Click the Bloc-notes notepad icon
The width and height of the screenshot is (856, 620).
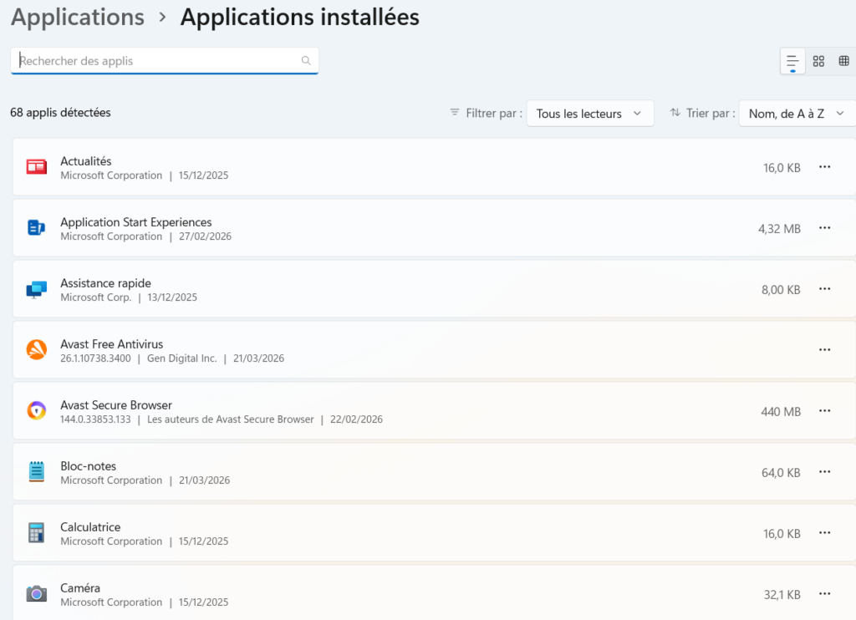click(x=37, y=471)
